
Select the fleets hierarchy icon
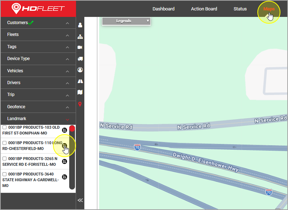80,36
